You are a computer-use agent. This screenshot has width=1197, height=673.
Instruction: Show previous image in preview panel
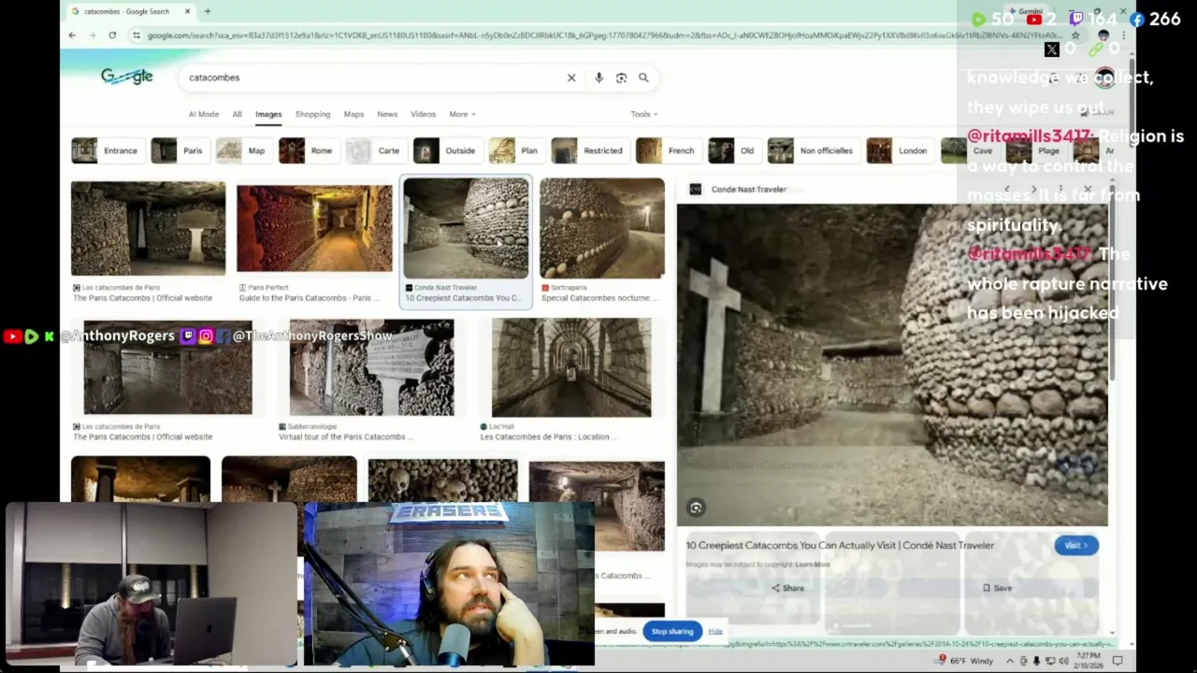[x=1007, y=189]
